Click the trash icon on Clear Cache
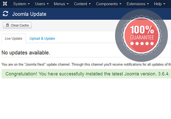This screenshot has height=119, width=171. [7, 25]
